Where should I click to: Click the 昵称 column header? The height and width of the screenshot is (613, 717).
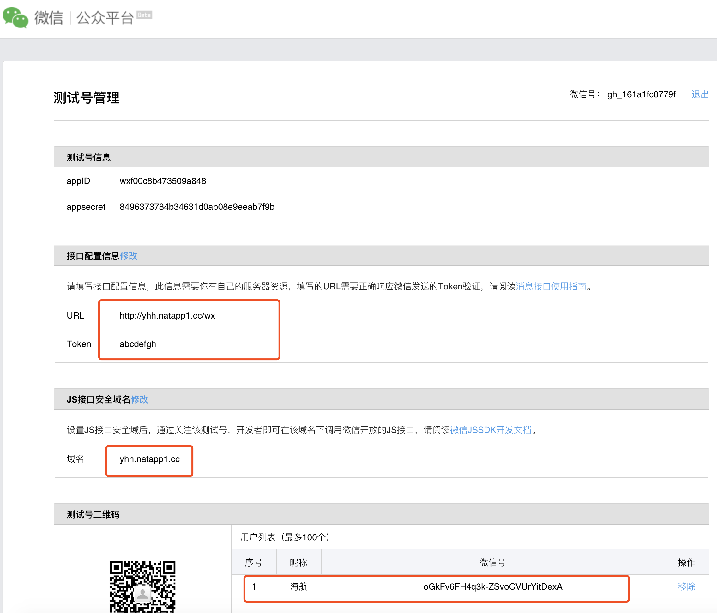298,562
